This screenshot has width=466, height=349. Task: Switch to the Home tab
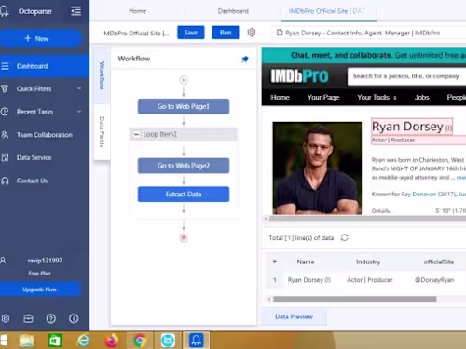coord(138,11)
